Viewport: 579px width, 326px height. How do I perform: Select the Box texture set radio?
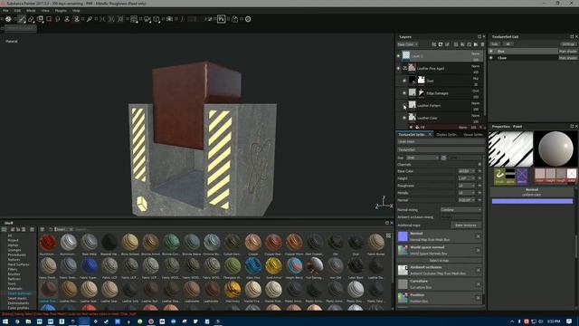pos(491,52)
